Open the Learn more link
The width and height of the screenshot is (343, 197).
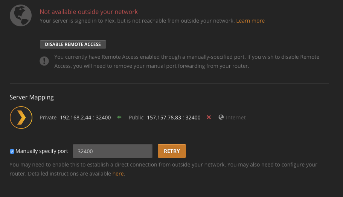tap(250, 21)
